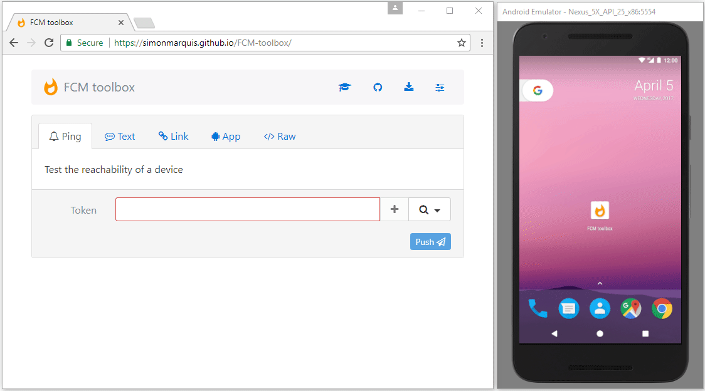Click the FCM toolbox heading text
This screenshot has width=705, height=391.
(99, 87)
